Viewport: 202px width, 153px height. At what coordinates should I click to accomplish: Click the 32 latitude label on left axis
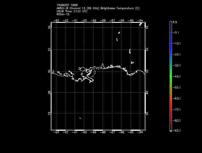pos(49,50)
